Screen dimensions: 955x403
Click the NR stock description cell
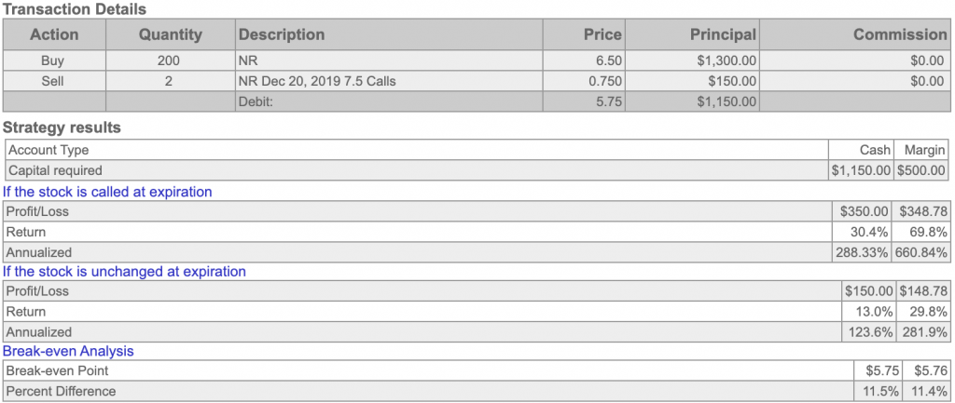(x=389, y=60)
